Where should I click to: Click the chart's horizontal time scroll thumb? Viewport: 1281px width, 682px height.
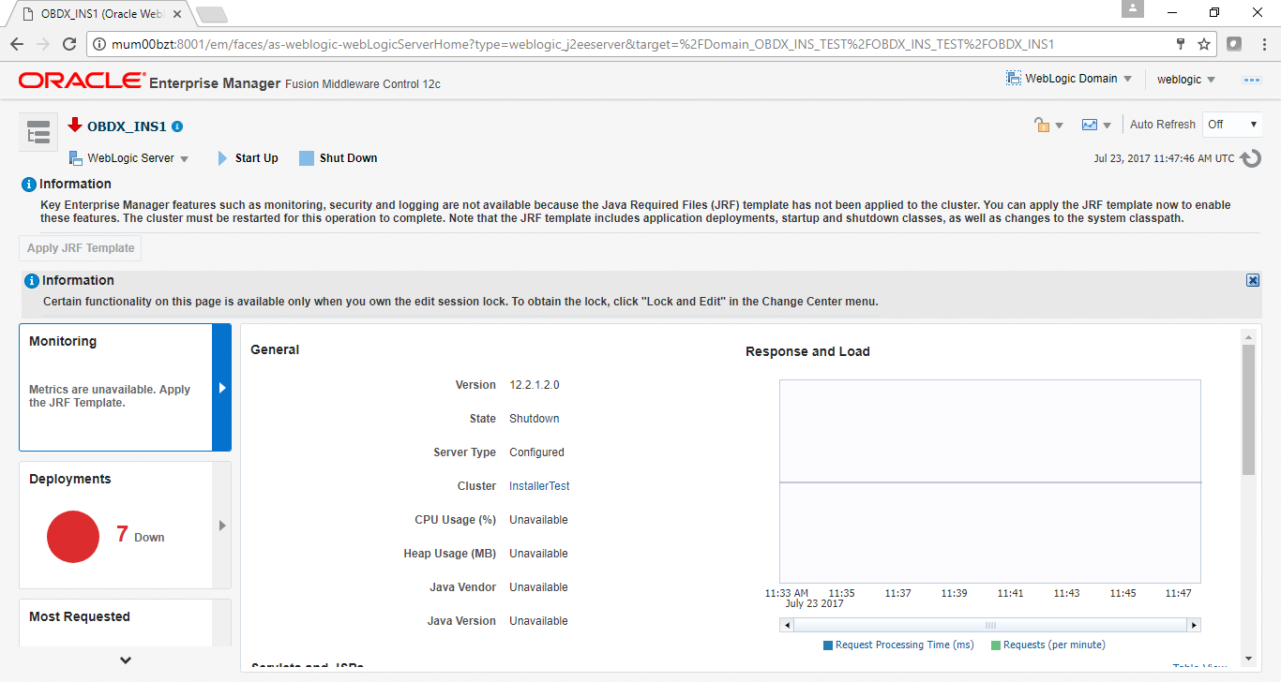[989, 625]
